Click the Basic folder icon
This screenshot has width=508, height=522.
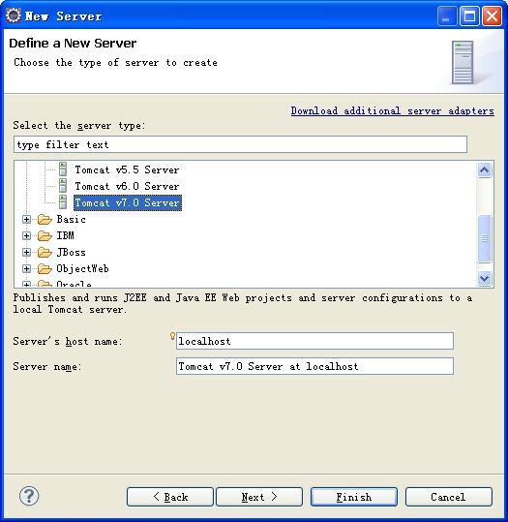(x=45, y=220)
